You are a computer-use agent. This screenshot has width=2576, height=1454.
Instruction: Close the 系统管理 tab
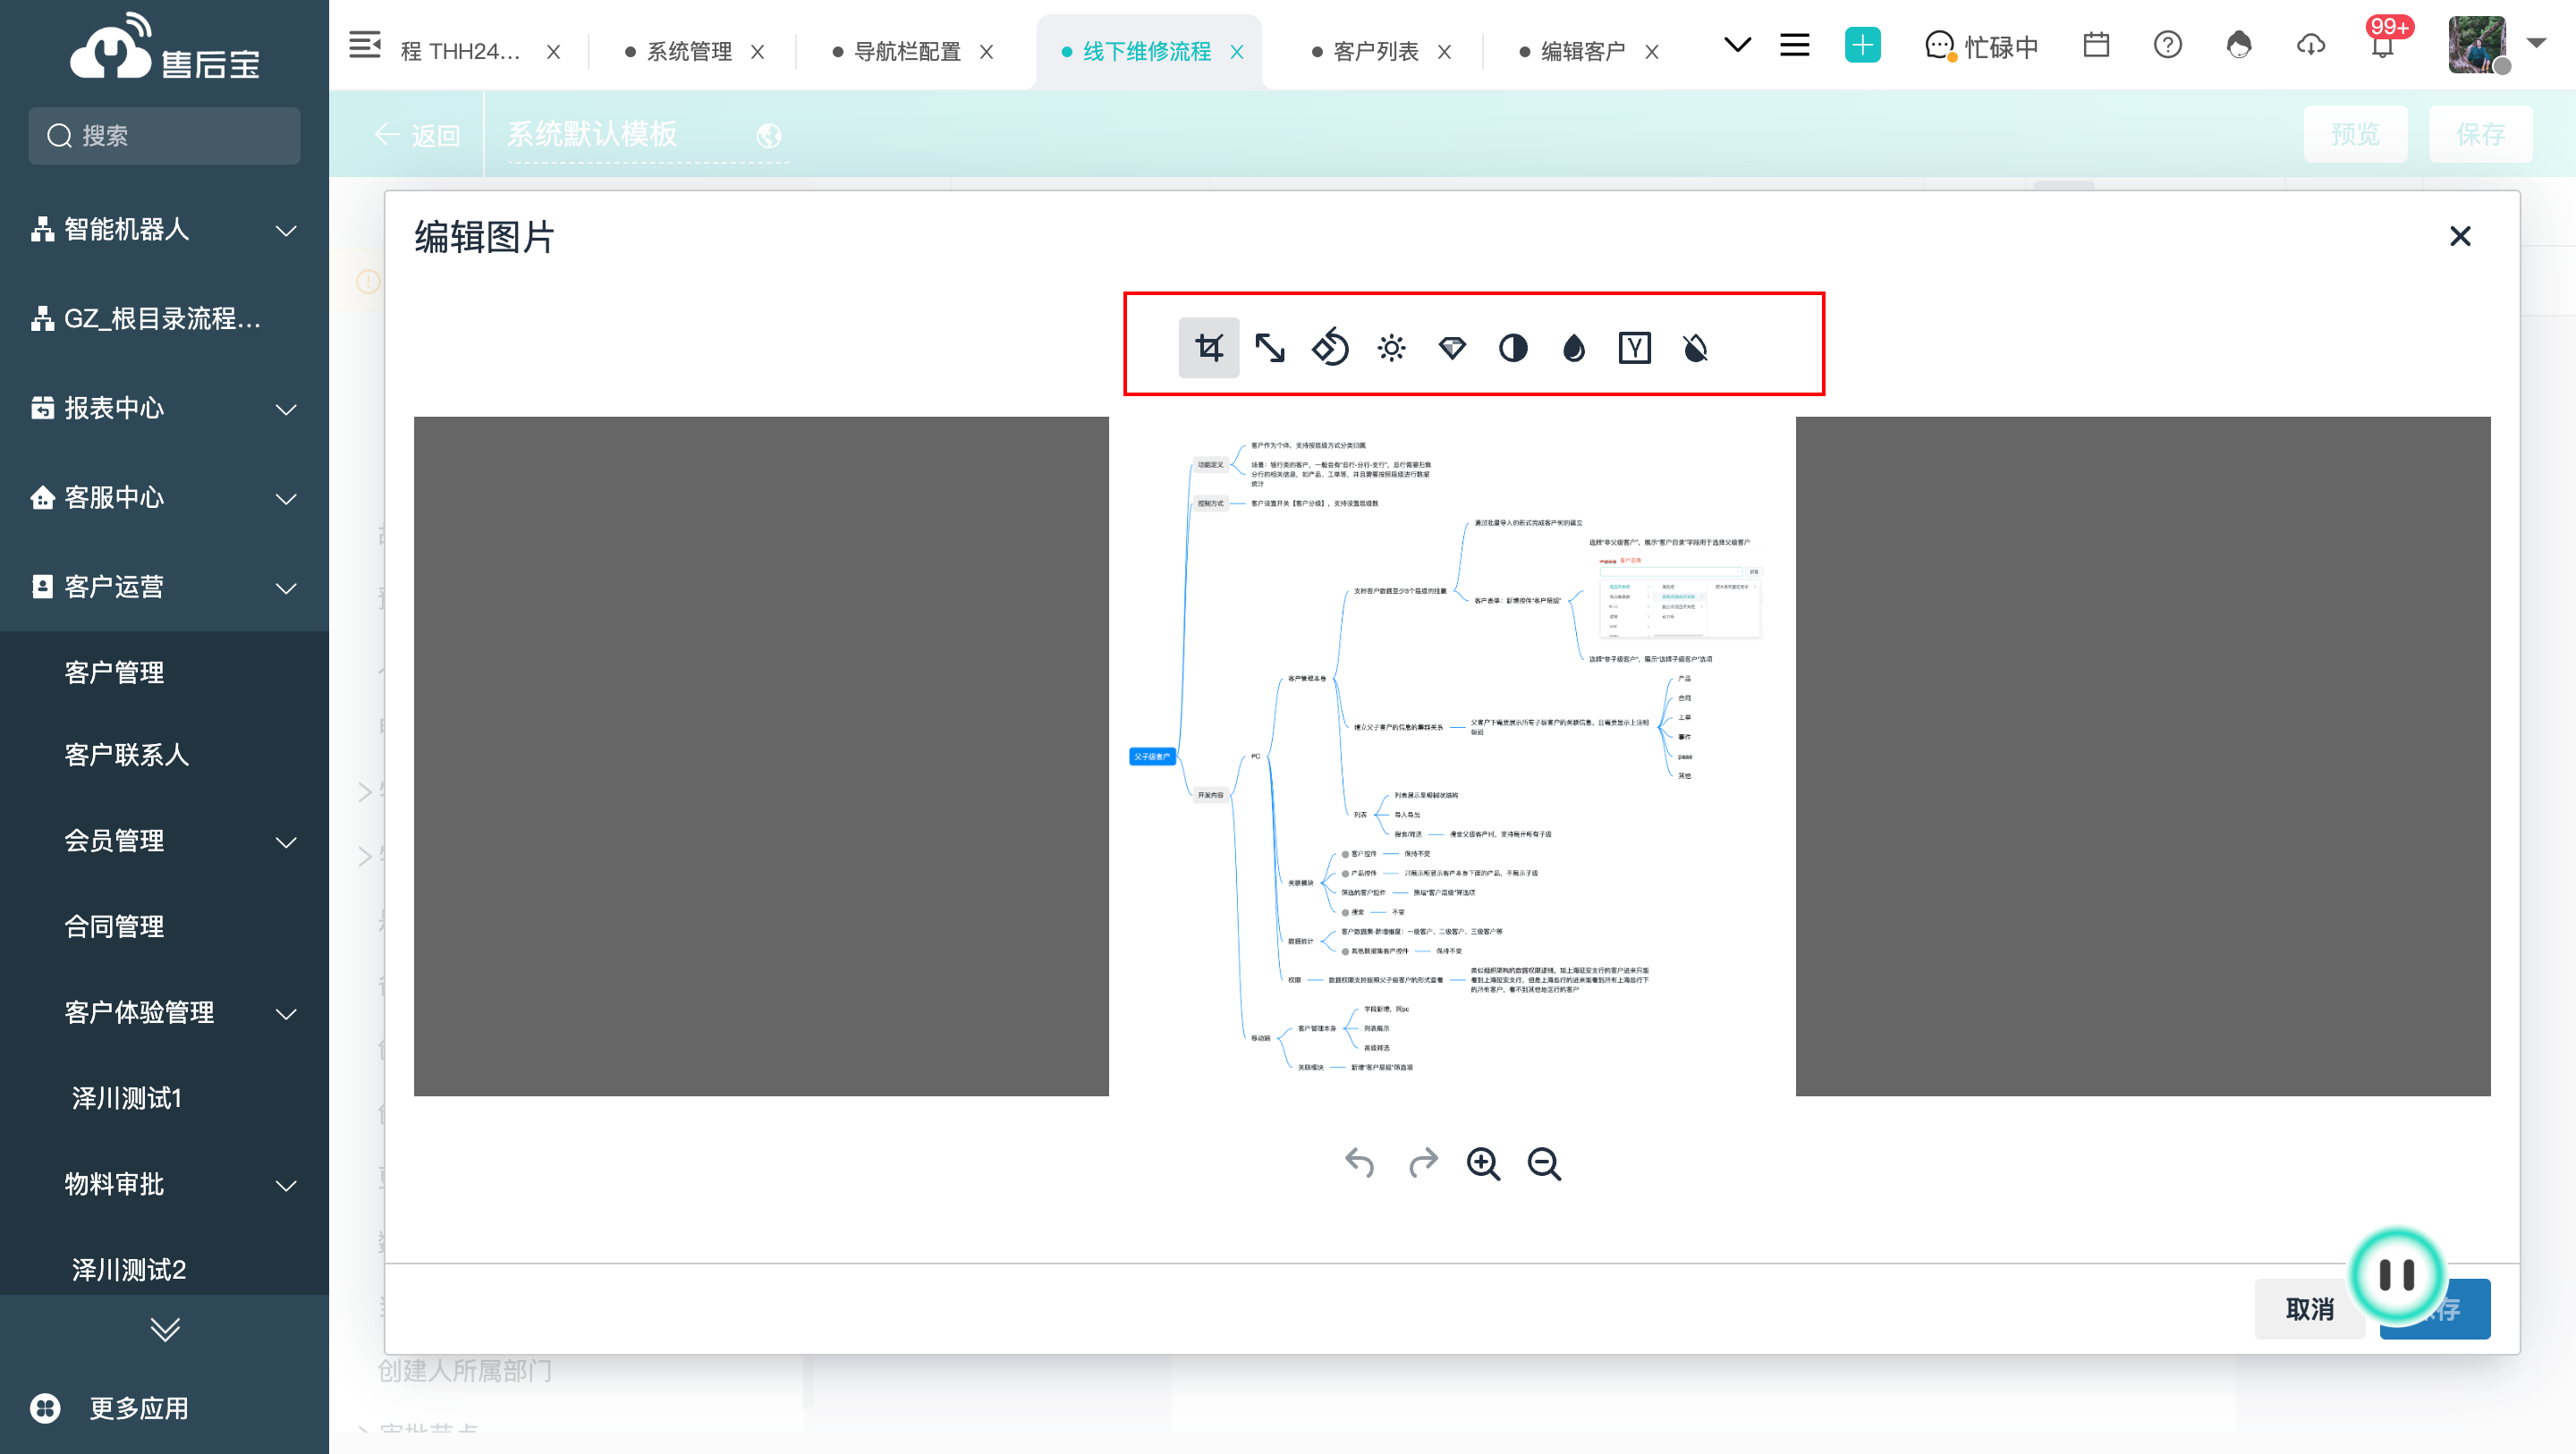[x=758, y=52]
